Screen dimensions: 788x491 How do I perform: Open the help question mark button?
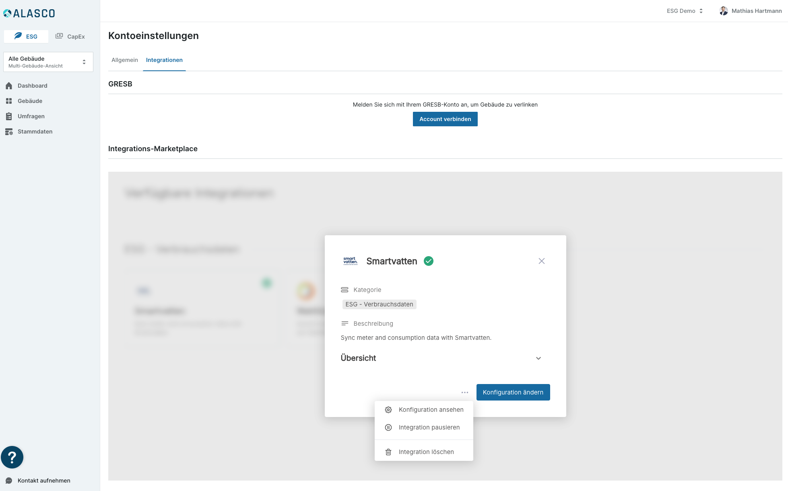point(12,457)
